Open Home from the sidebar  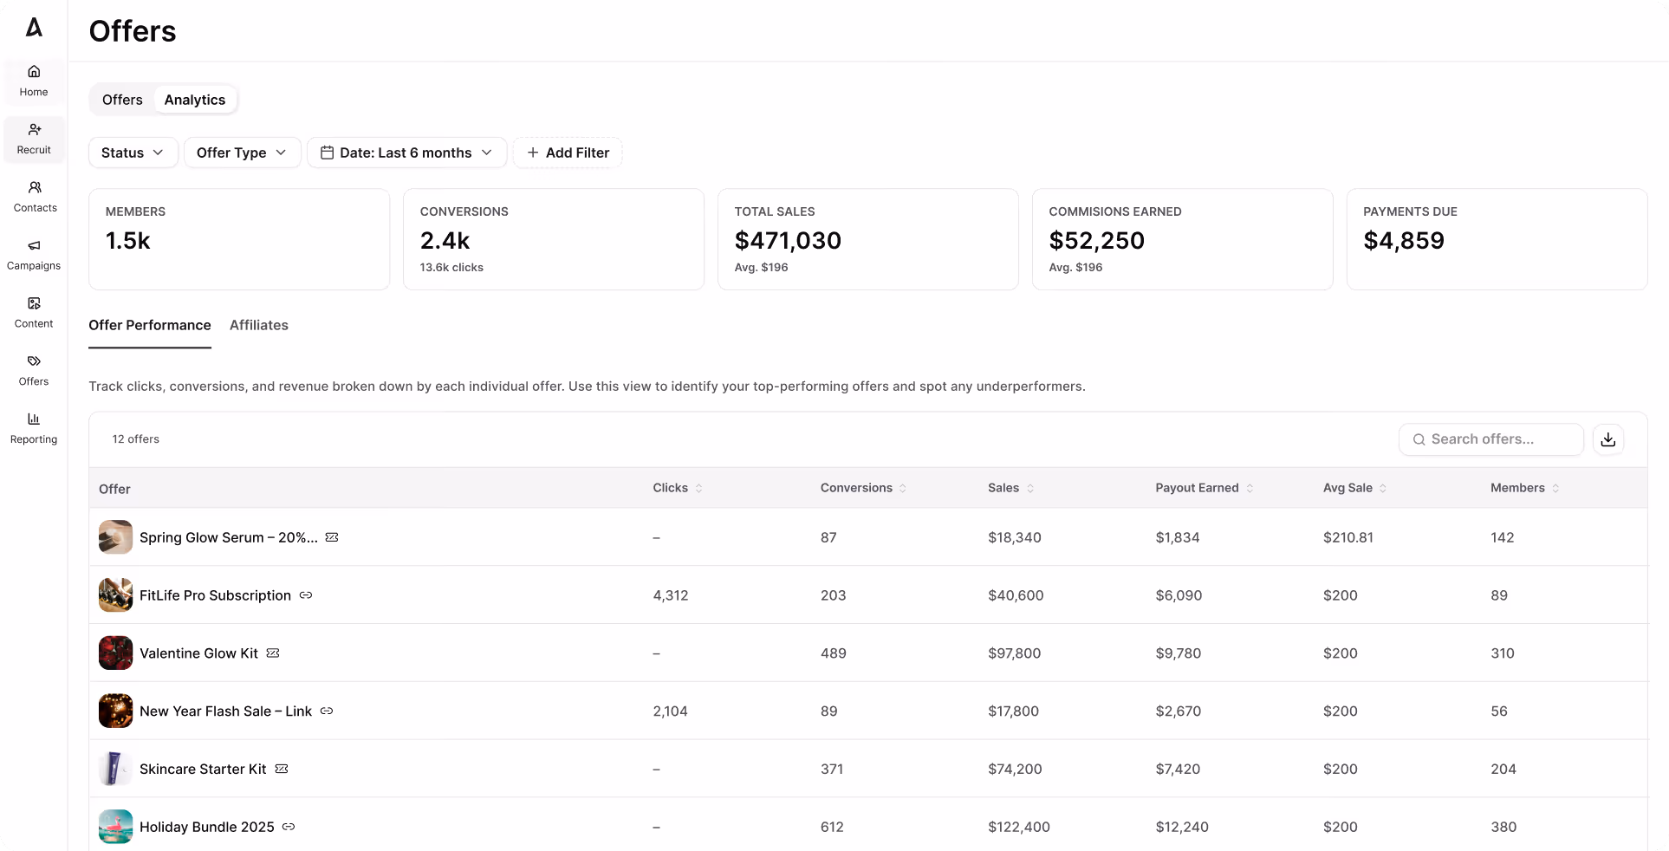pyautogui.click(x=34, y=81)
